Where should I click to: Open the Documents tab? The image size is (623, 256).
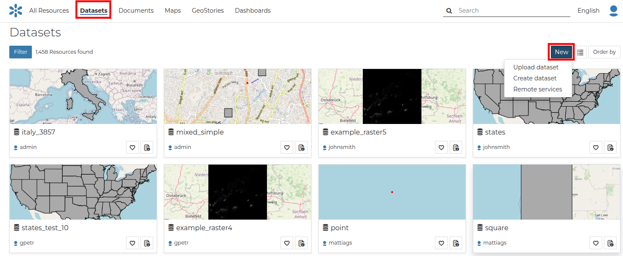tap(136, 11)
